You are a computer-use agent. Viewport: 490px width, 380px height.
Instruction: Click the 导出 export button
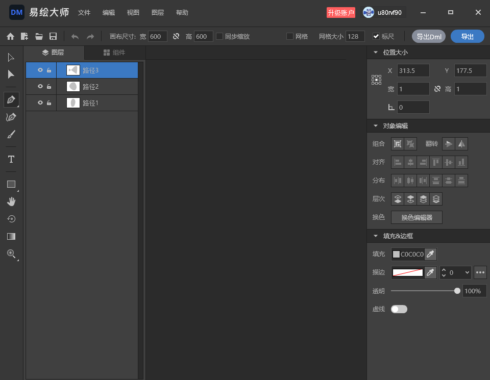pyautogui.click(x=467, y=37)
